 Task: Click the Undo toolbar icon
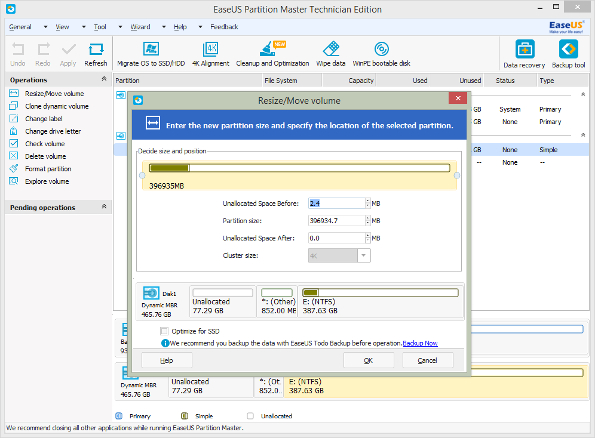click(x=18, y=50)
